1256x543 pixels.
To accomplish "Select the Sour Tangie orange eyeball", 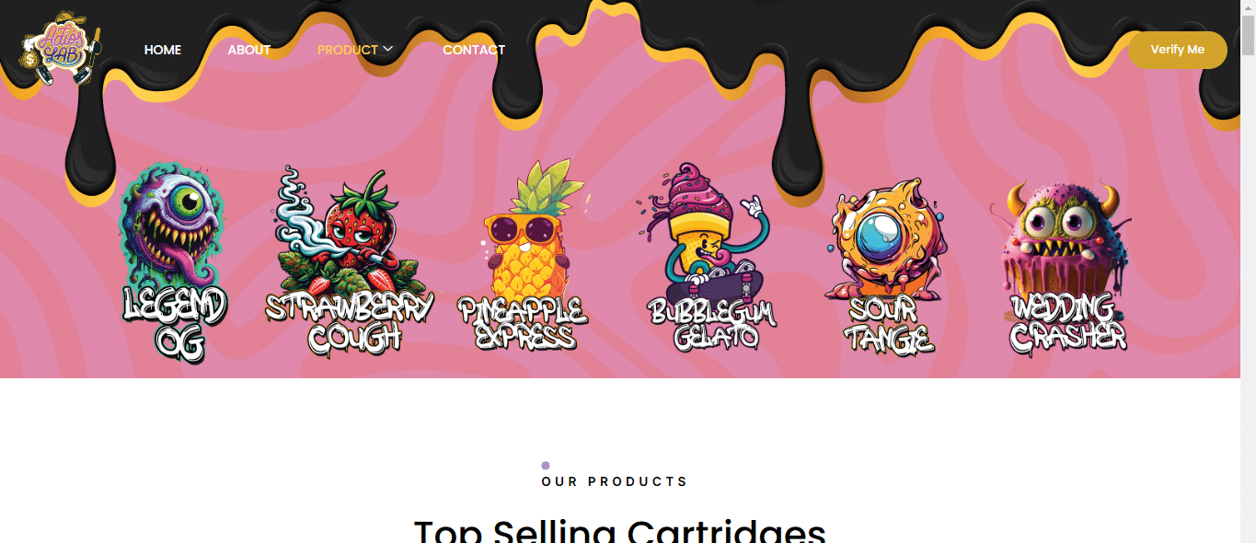I will [882, 239].
